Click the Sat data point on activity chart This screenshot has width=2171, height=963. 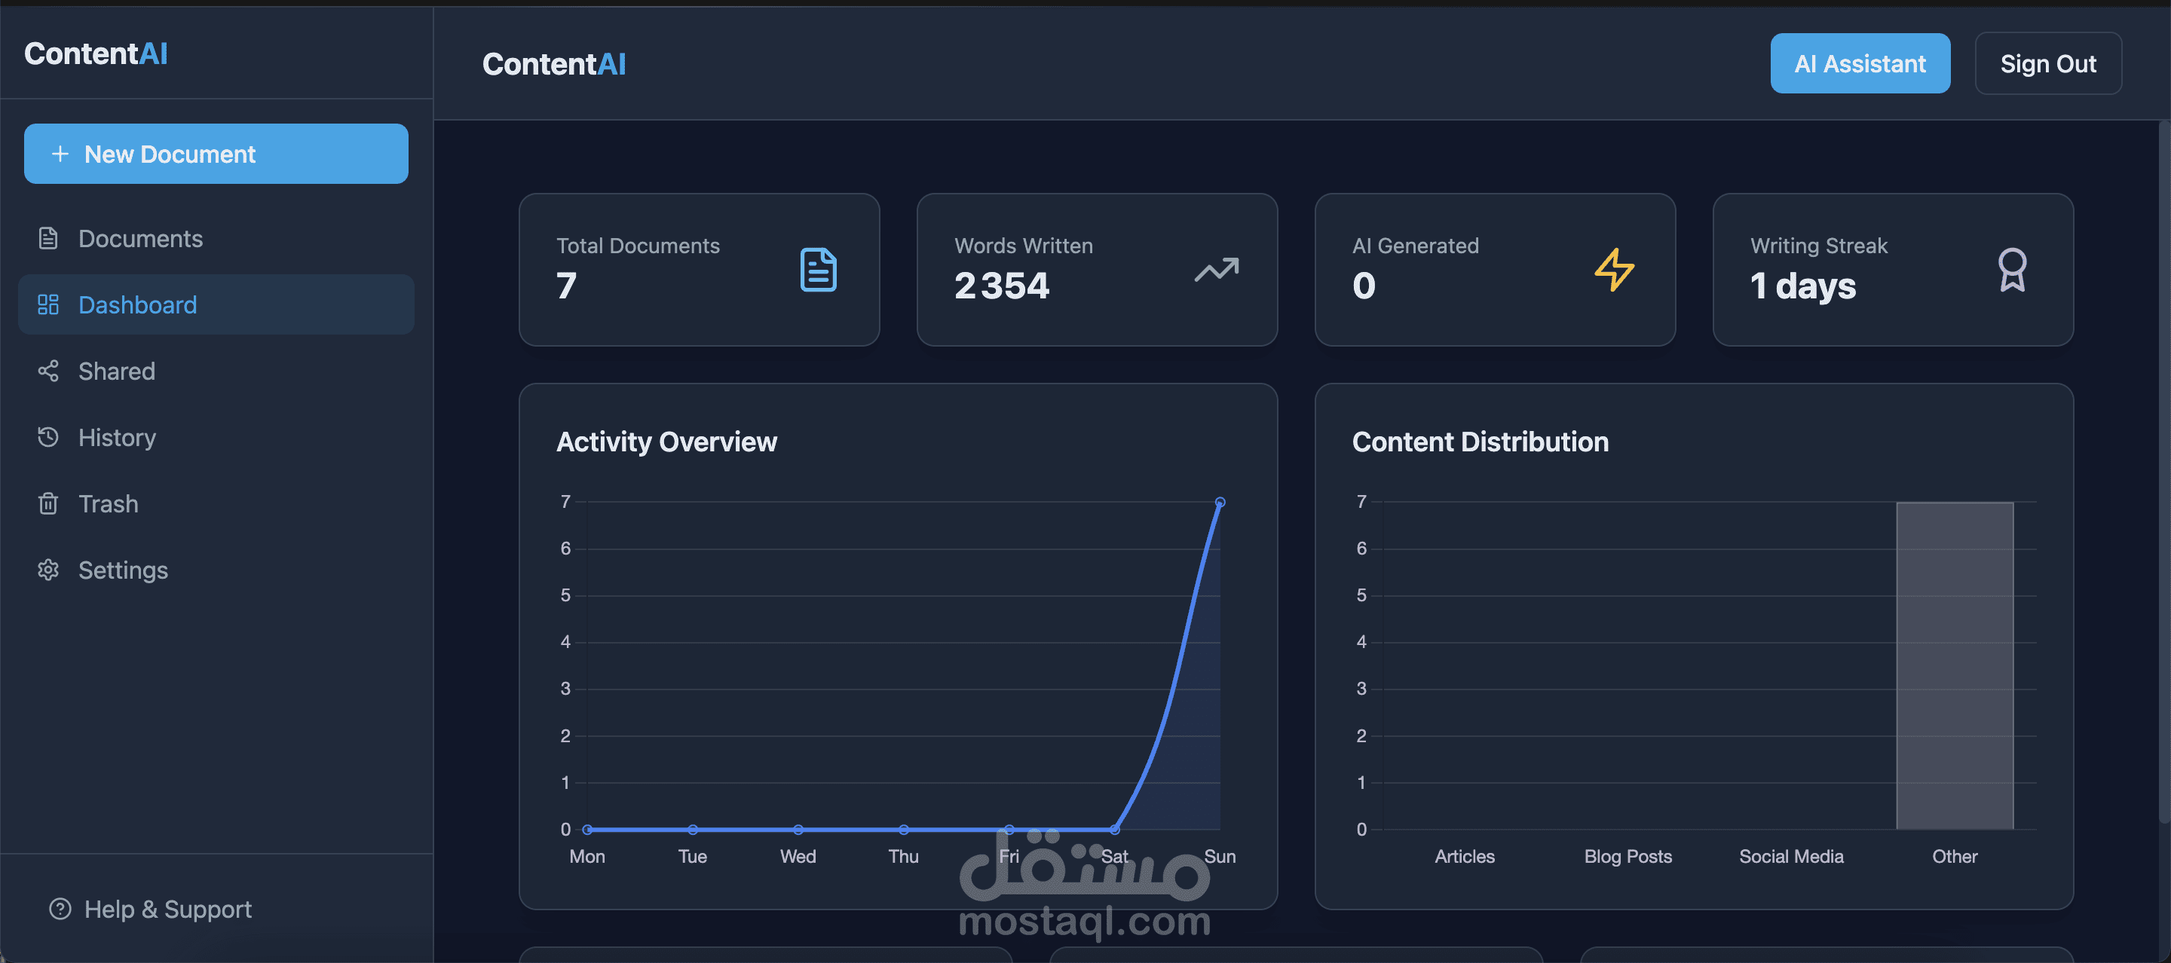click(x=1114, y=830)
